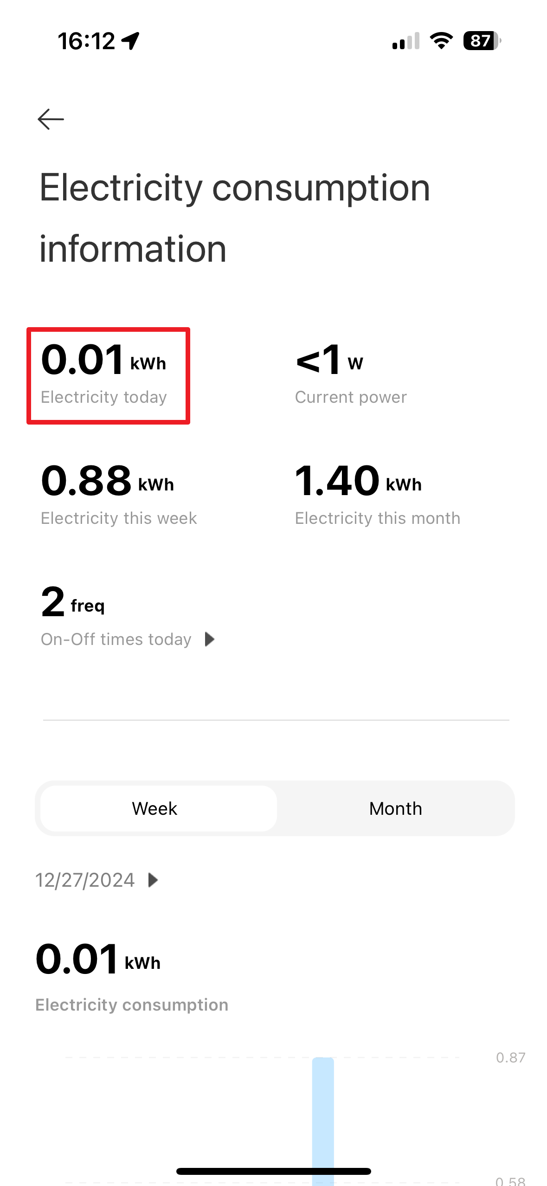Image resolution: width=547 pixels, height=1186 pixels.
Task: Select the Electricity today 0.01 kWh card
Action: [x=108, y=375]
